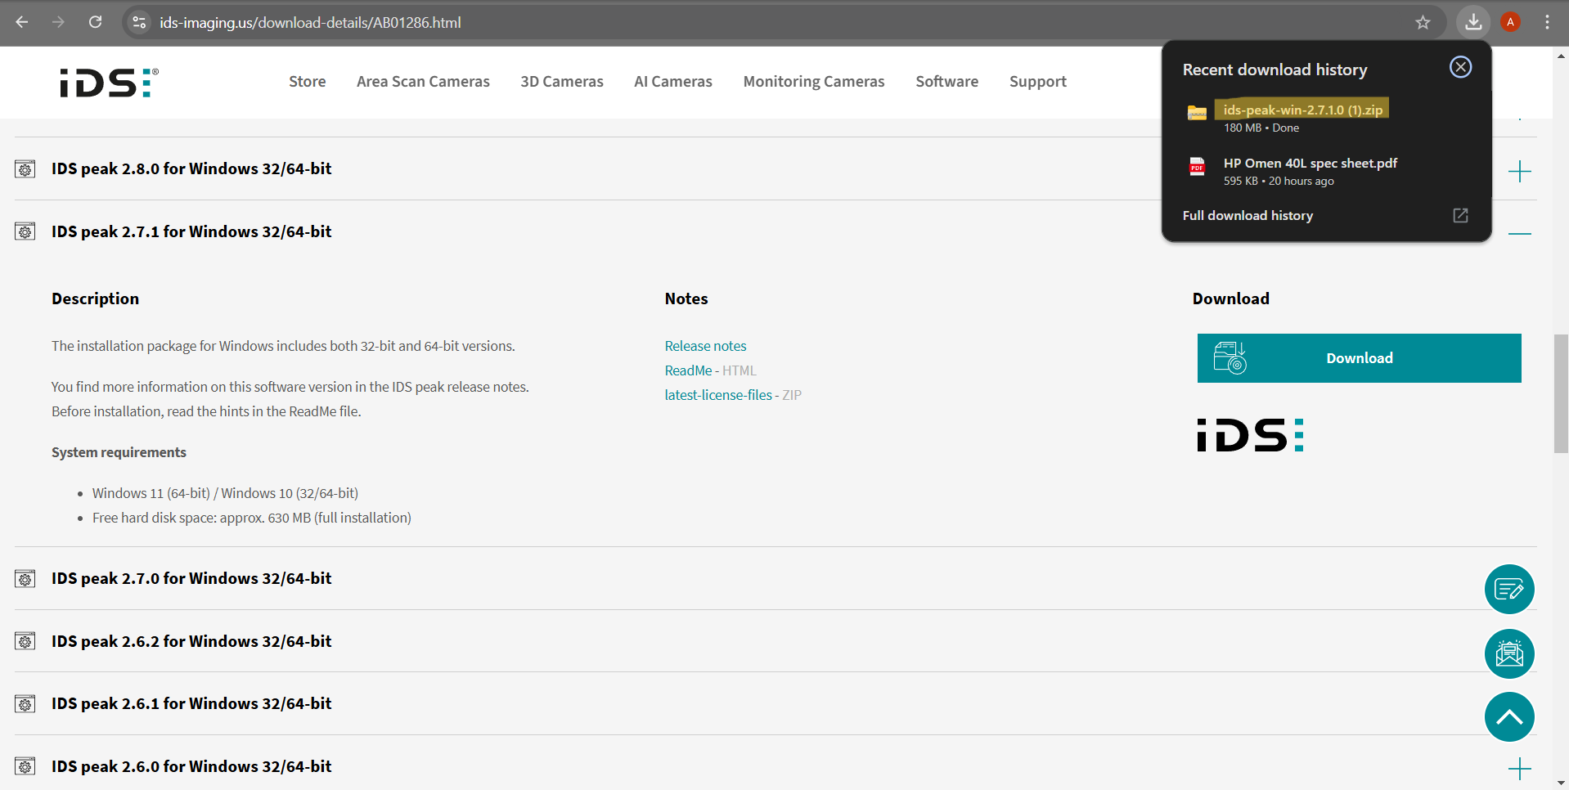Click the gear icon beside IDS peak 2.7.0

[x=25, y=579]
